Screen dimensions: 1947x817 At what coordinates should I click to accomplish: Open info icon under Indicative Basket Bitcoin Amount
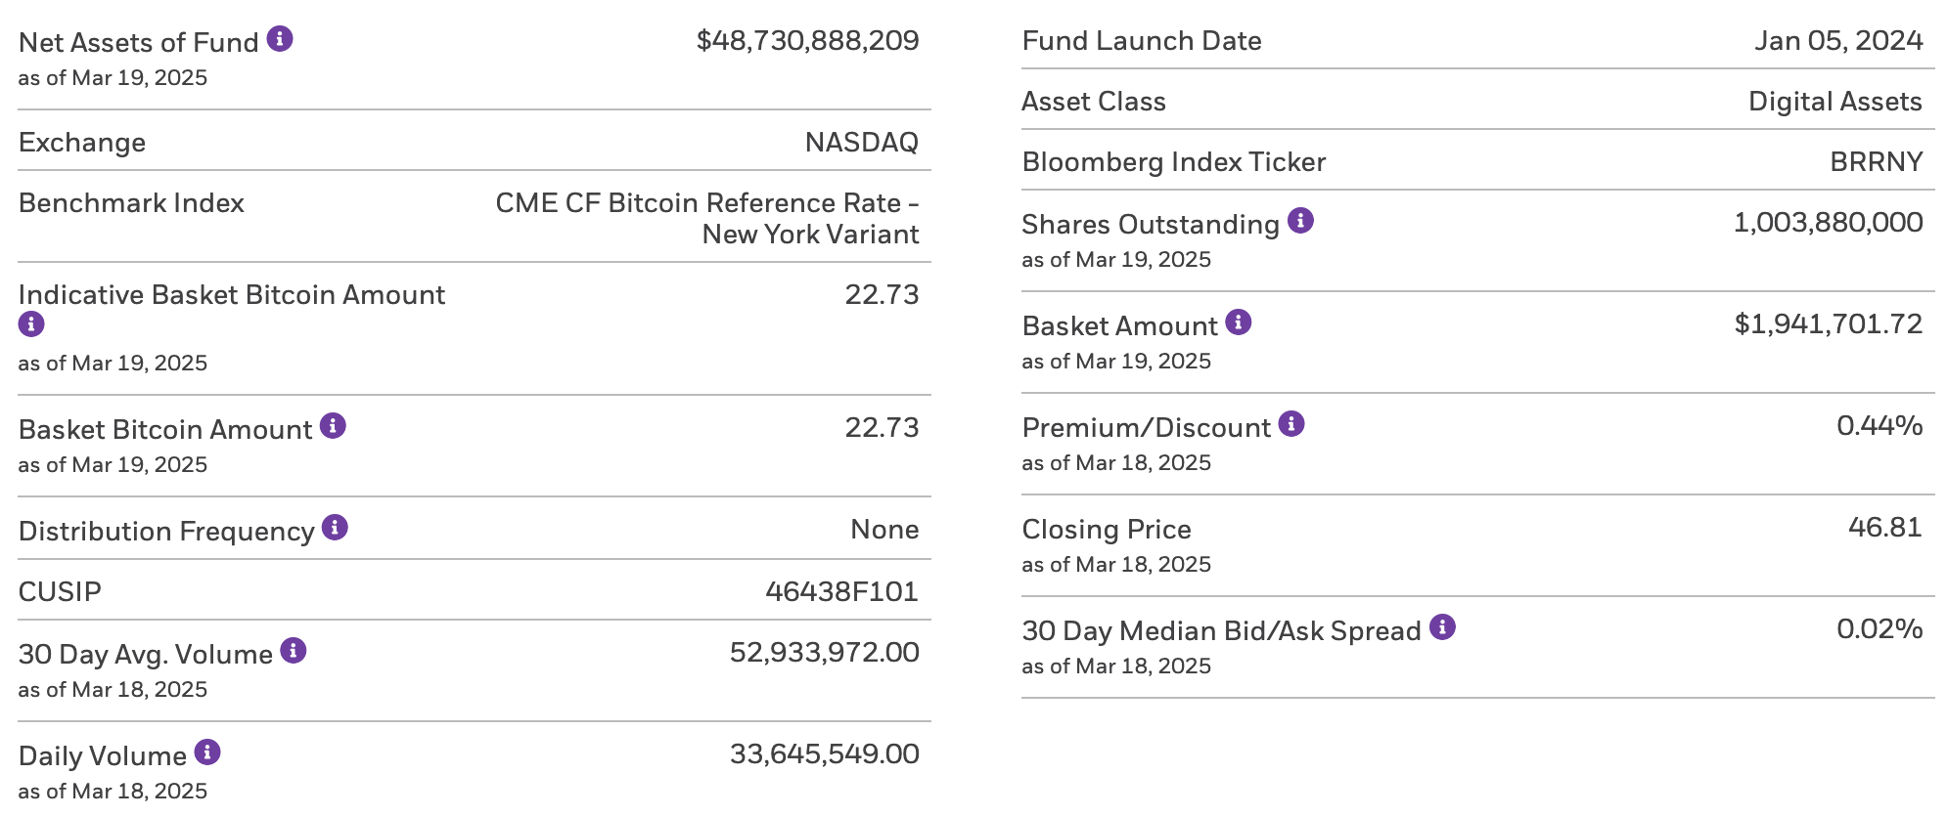click(31, 324)
